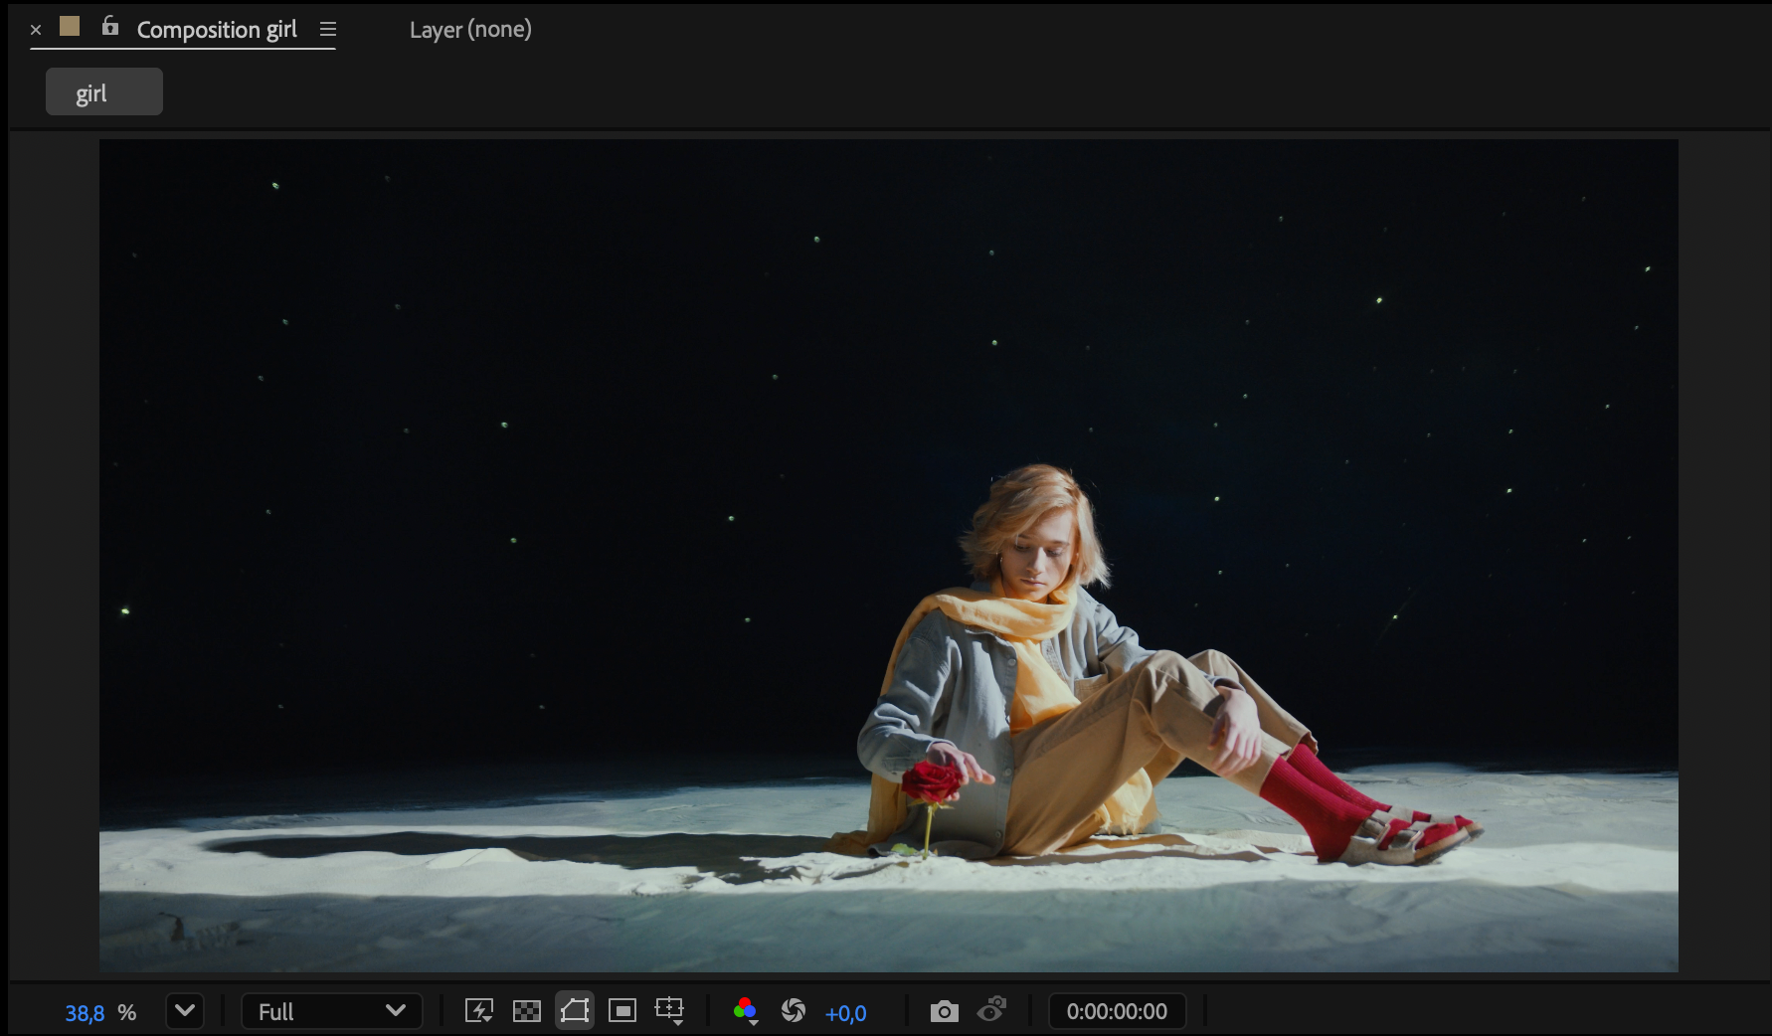
Task: Click the tan composition label color swatch
Action: [x=70, y=27]
